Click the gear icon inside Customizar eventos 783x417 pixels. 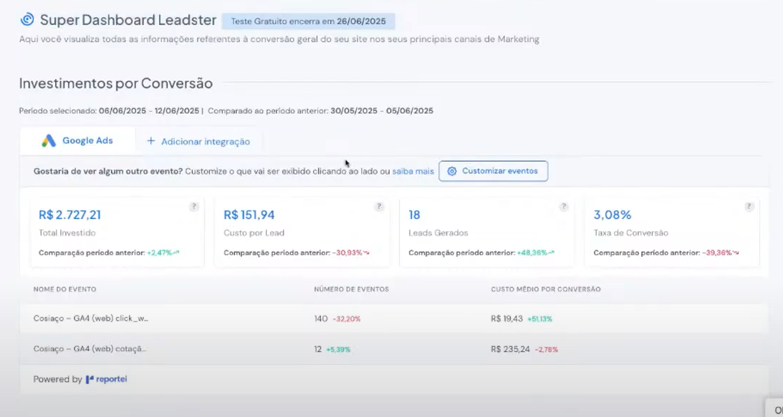[x=451, y=171]
